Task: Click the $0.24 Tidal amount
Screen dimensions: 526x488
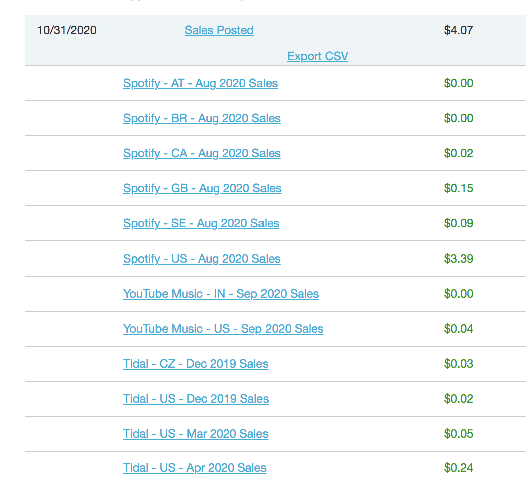Action: coord(458,468)
